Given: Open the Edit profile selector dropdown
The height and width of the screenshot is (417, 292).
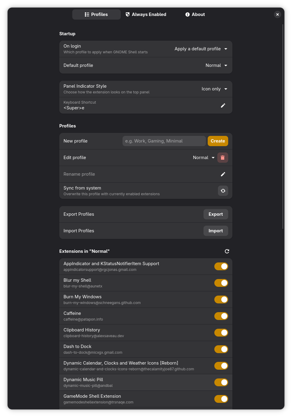Looking at the screenshot, I should click(x=204, y=158).
